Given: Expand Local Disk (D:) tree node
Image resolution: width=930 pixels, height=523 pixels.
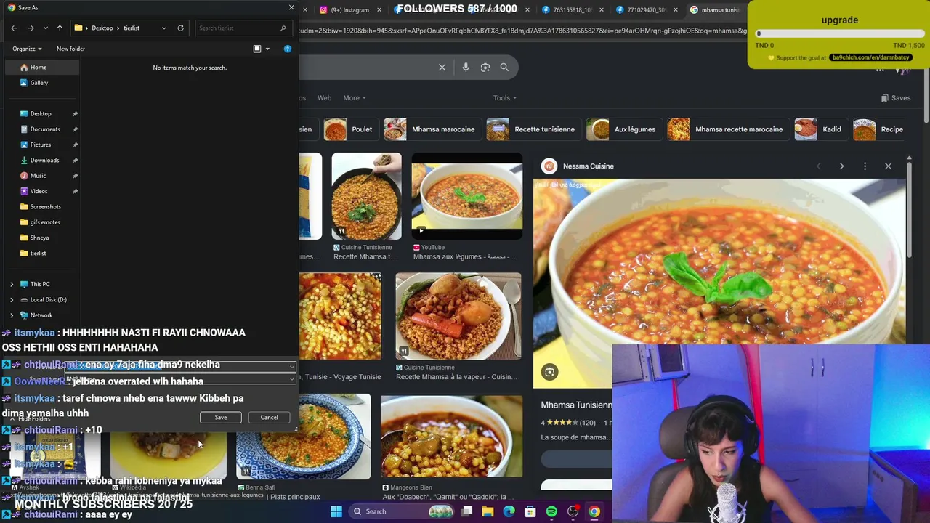Looking at the screenshot, I should click(x=12, y=299).
